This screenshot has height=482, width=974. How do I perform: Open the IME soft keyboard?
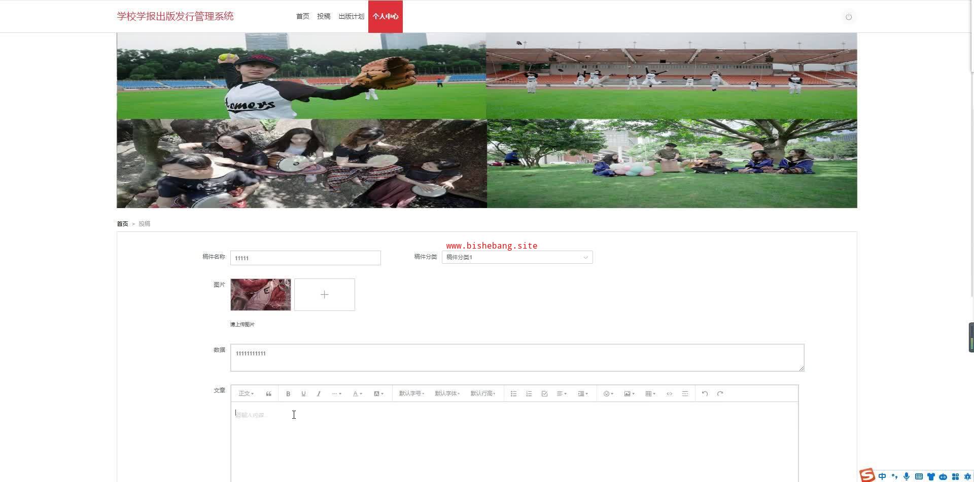tap(919, 476)
